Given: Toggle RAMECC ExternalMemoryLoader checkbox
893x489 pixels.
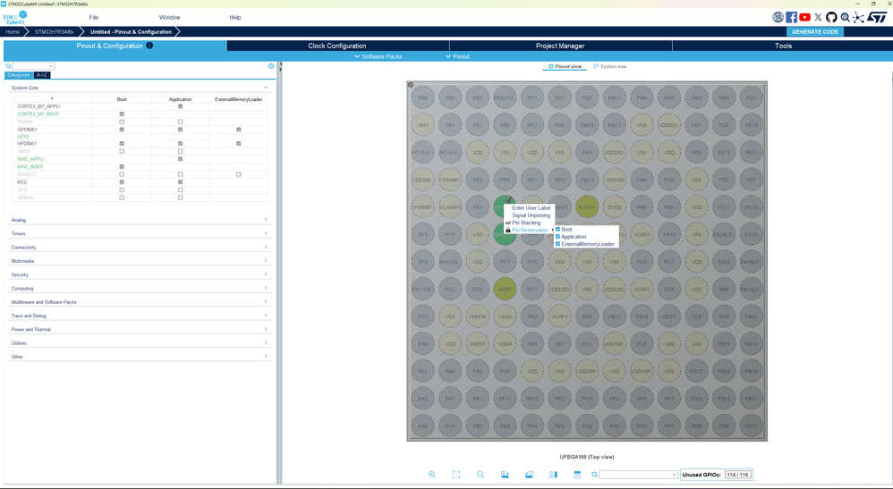Looking at the screenshot, I should click(239, 174).
